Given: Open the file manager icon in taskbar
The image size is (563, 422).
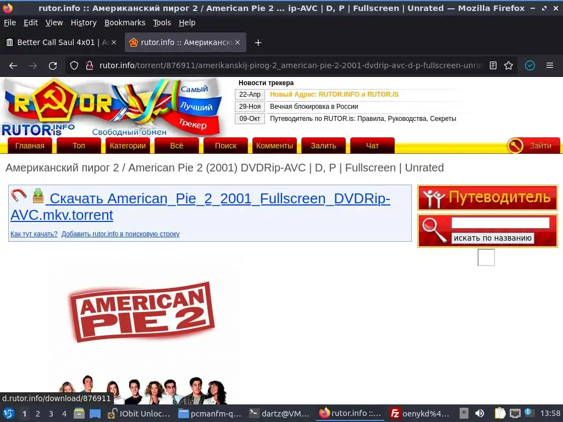Looking at the screenshot, I should pyautogui.click(x=79, y=414).
